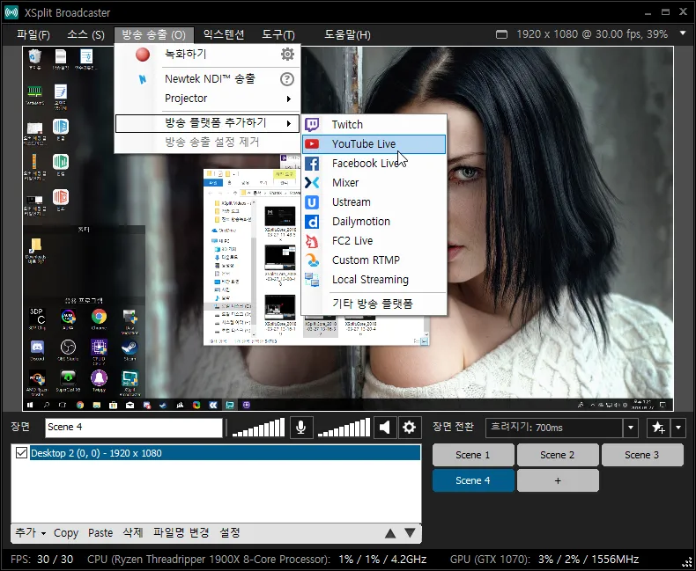Mute the microphone
The image size is (696, 571).
coord(301,428)
